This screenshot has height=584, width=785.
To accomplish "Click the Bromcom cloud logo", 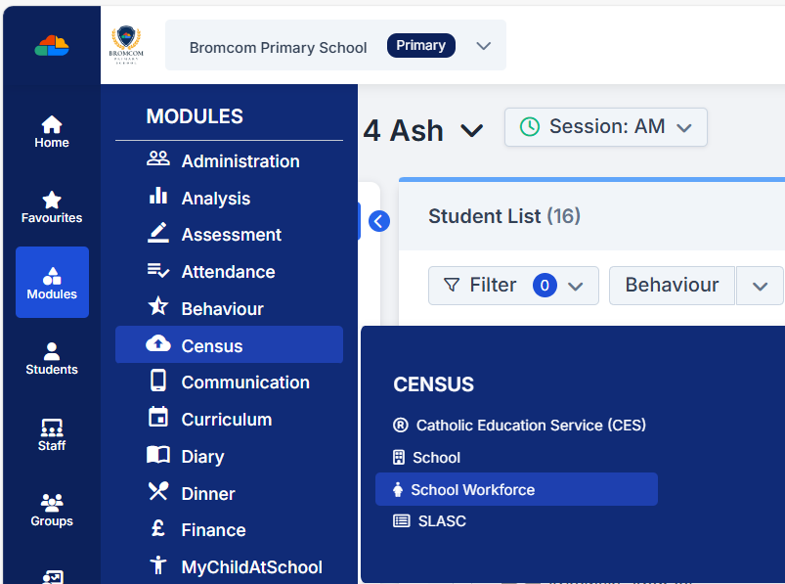I will click(52, 45).
